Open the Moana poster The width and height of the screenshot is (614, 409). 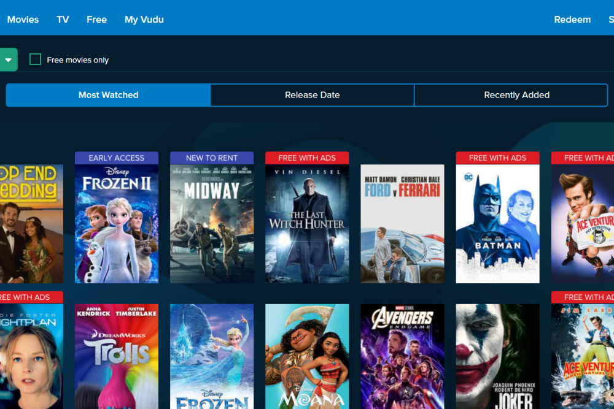[x=307, y=357]
